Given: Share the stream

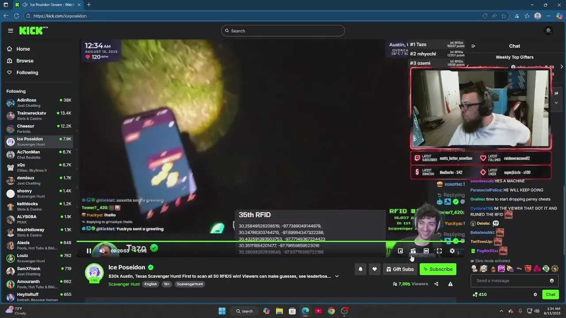Looking at the screenshot, I should click(x=436, y=284).
